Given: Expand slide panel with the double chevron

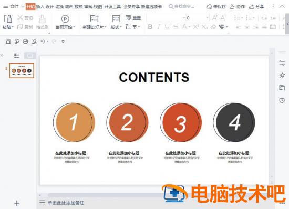Looking at the screenshot, I should pyautogui.click(x=2, y=55).
